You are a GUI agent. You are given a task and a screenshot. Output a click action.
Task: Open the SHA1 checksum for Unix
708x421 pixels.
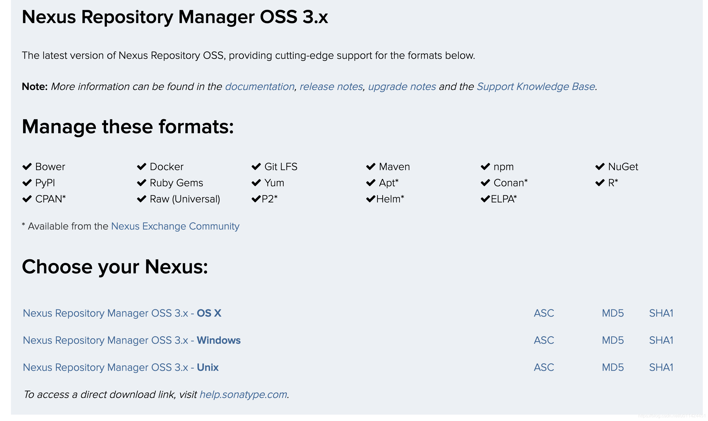pyautogui.click(x=661, y=367)
